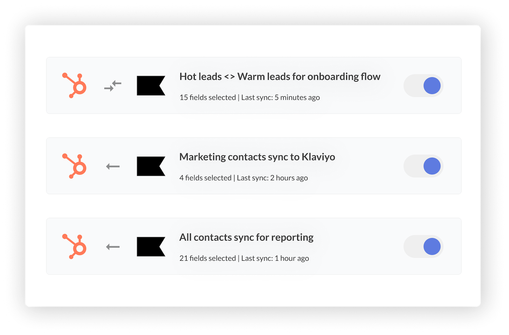Click left arrow icon in All contacts row
Screen dimensions: 509x335
click(113, 247)
